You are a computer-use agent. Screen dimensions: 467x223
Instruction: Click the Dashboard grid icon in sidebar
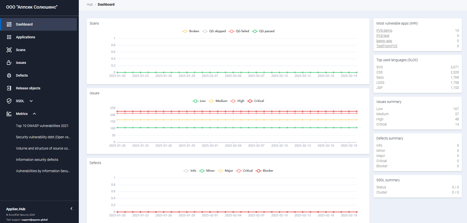[x=9, y=24]
